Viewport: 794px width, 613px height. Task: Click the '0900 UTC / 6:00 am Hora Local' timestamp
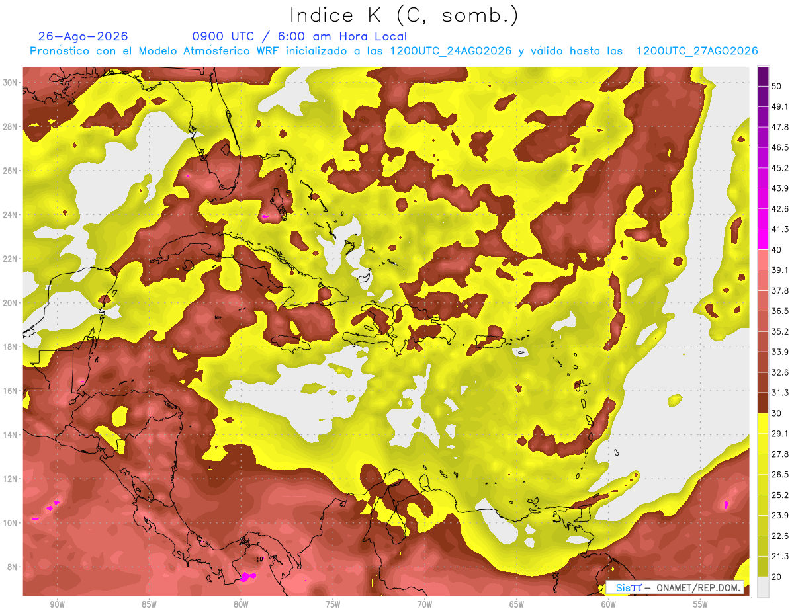[300, 36]
